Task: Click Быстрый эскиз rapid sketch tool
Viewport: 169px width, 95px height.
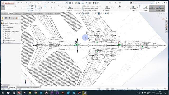Action: pyautogui.click(x=146, y=8)
